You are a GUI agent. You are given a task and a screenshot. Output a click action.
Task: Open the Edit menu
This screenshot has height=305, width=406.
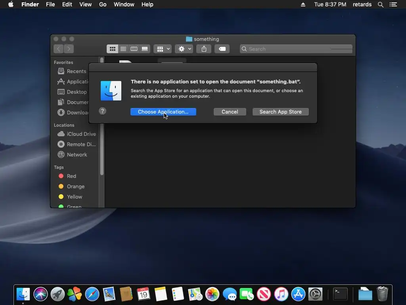(67, 4)
